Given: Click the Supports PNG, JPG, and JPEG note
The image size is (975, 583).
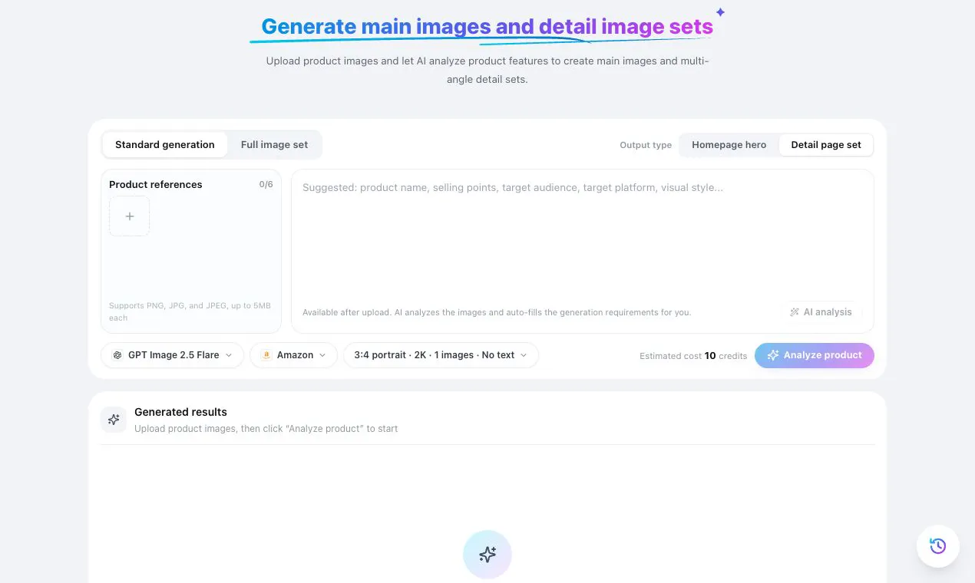Looking at the screenshot, I should [190, 311].
